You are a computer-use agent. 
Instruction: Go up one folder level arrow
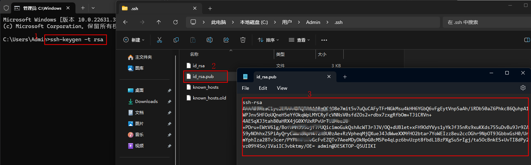tap(159, 22)
